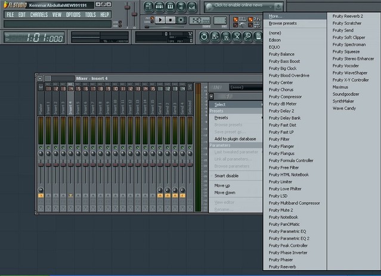Image resolution: width=381 pixels, height=276 pixels.
Task: Arm the Record transport button
Action: [x=181, y=20]
